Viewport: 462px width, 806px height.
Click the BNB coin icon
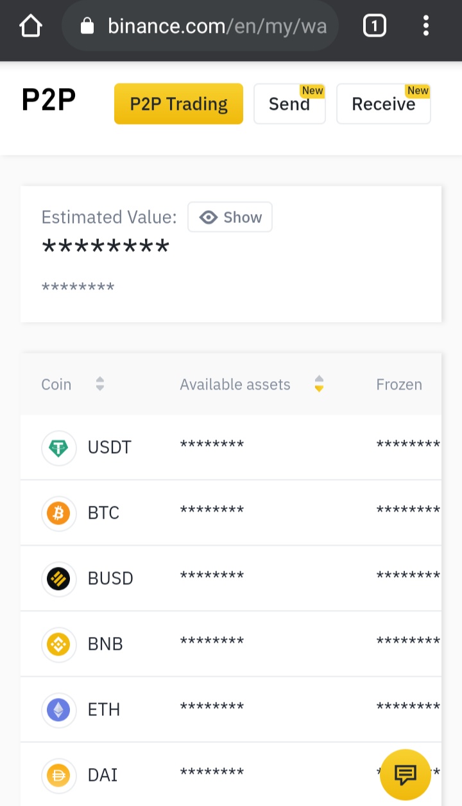58,644
